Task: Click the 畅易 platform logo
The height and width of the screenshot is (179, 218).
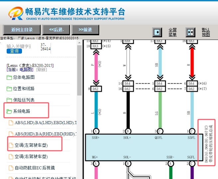Action: (x=16, y=13)
